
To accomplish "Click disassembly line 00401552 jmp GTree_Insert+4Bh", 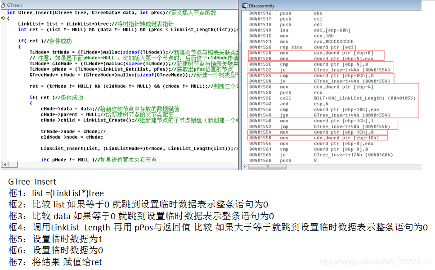I will click(319, 126).
